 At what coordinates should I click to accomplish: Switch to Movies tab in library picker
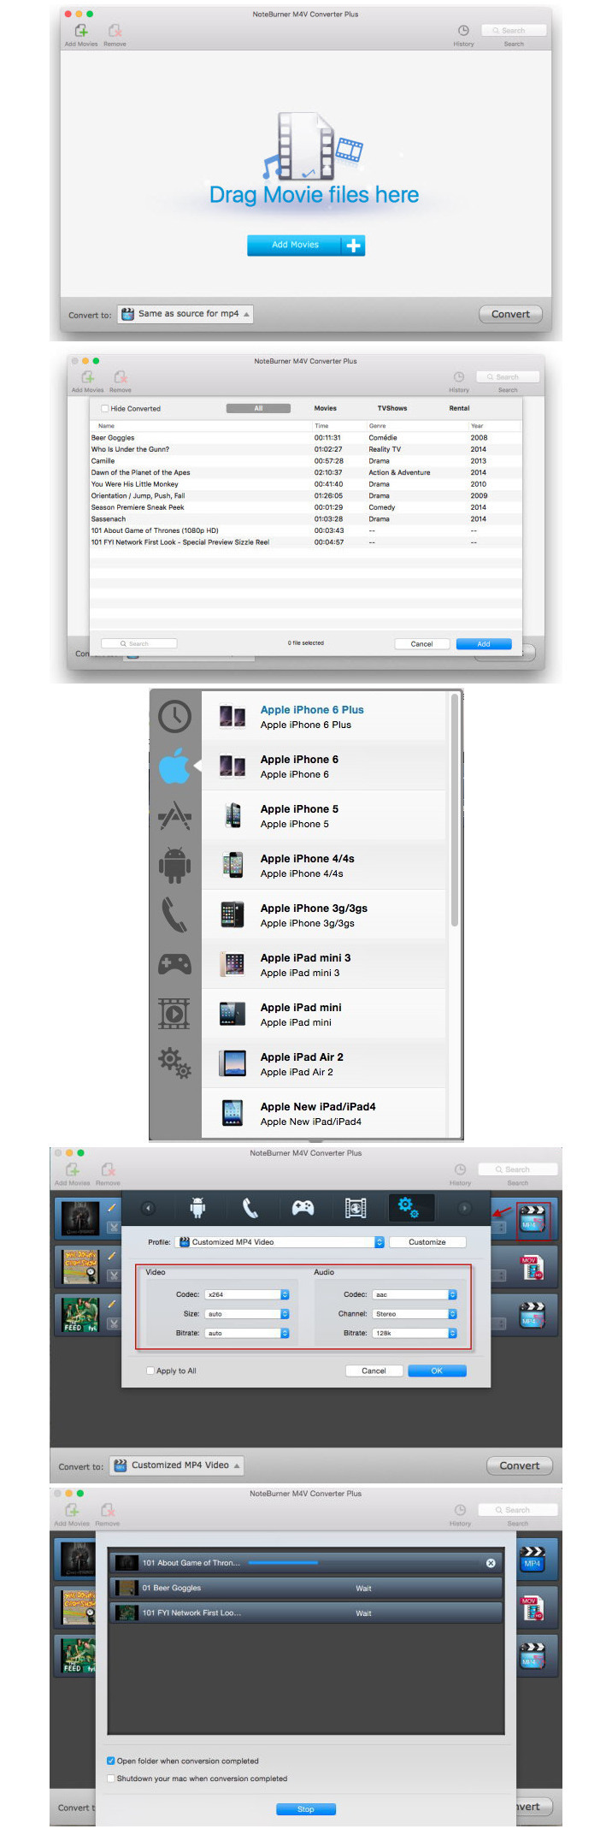pyautogui.click(x=326, y=408)
